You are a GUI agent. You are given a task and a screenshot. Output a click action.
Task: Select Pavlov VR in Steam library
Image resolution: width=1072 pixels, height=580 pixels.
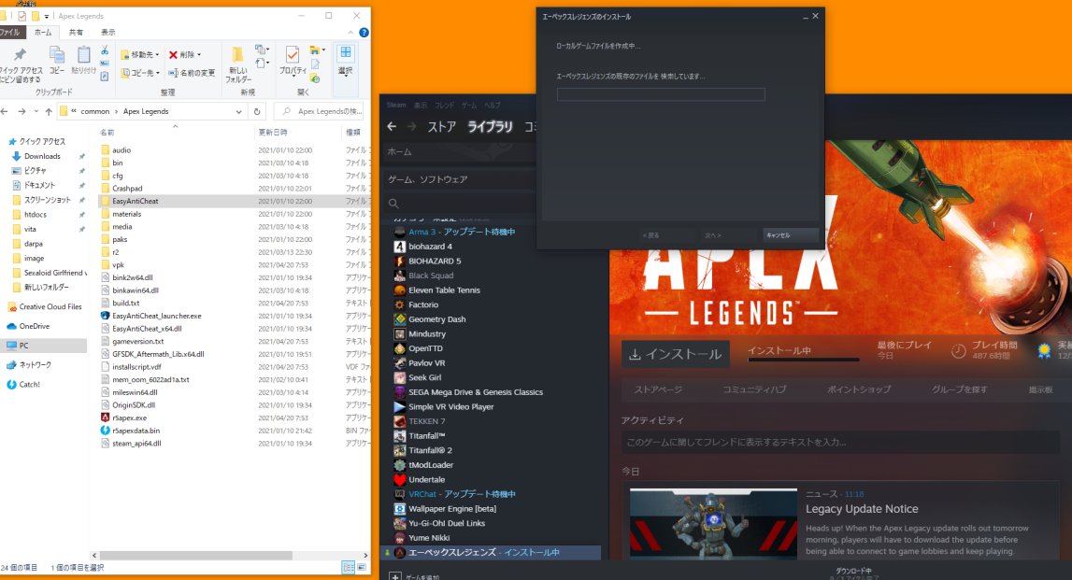[x=426, y=362]
